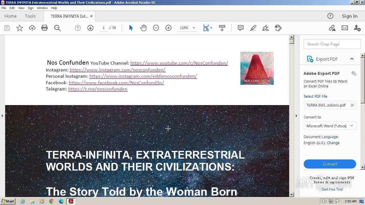Image resolution: width=365 pixels, height=205 pixels.
Task: Add a comment sticky note
Action: pos(241,28)
